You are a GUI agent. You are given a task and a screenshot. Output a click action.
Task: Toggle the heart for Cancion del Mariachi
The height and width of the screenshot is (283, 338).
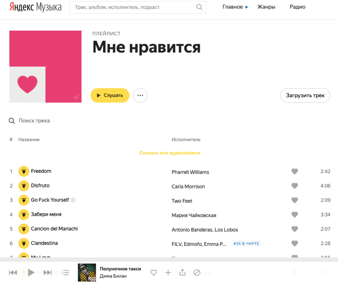coord(295,229)
